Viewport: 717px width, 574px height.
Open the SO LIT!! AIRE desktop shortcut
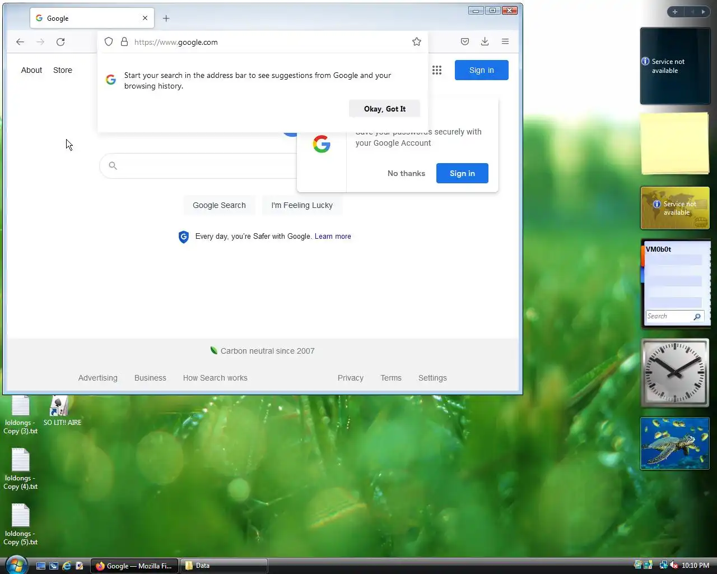click(62, 410)
